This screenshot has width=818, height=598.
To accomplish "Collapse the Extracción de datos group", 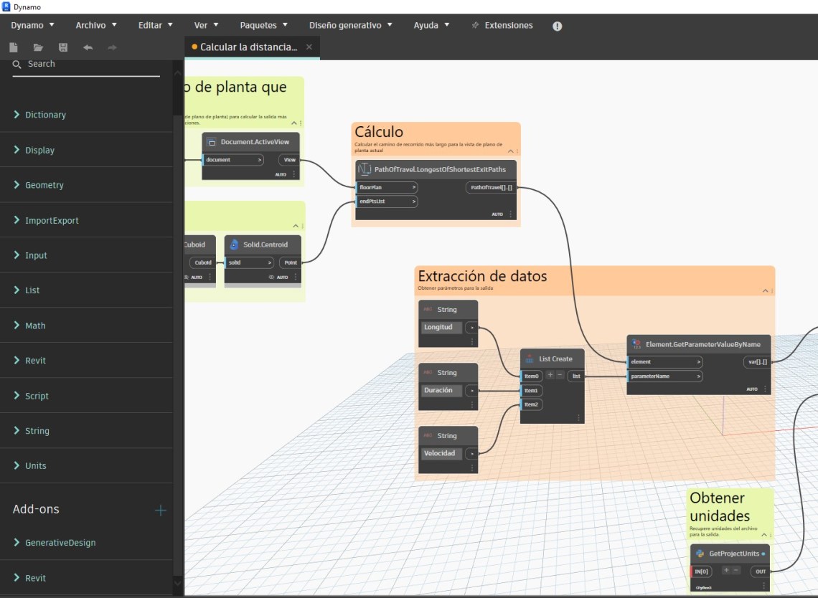I will pyautogui.click(x=765, y=292).
